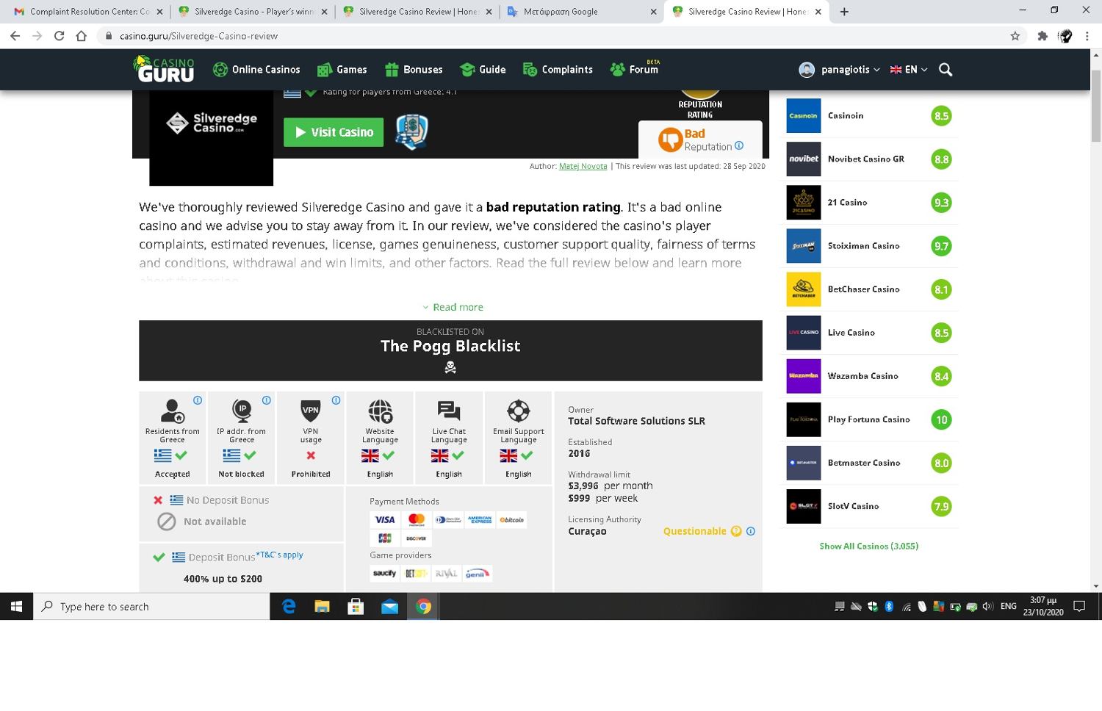
Task: Open File Explorer from the taskbar
Action: click(322, 607)
